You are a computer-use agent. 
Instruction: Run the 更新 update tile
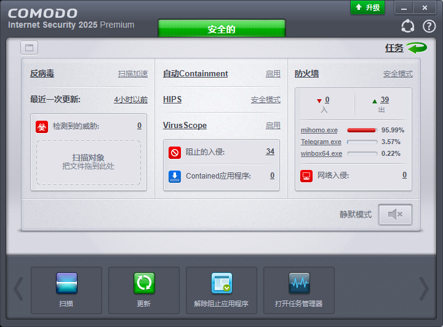click(x=144, y=290)
